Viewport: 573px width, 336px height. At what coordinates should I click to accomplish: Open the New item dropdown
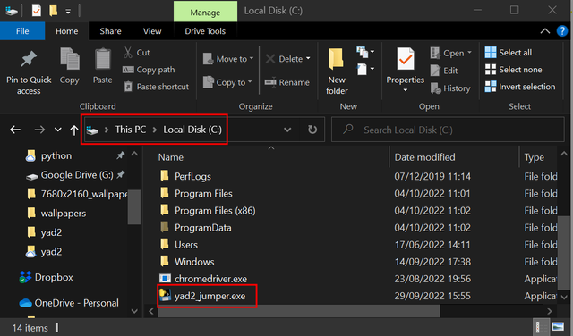click(365, 52)
